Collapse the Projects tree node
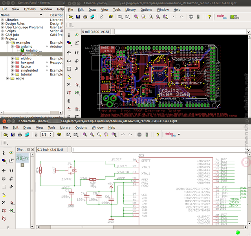The image size is (251, 236). [x=2, y=39]
